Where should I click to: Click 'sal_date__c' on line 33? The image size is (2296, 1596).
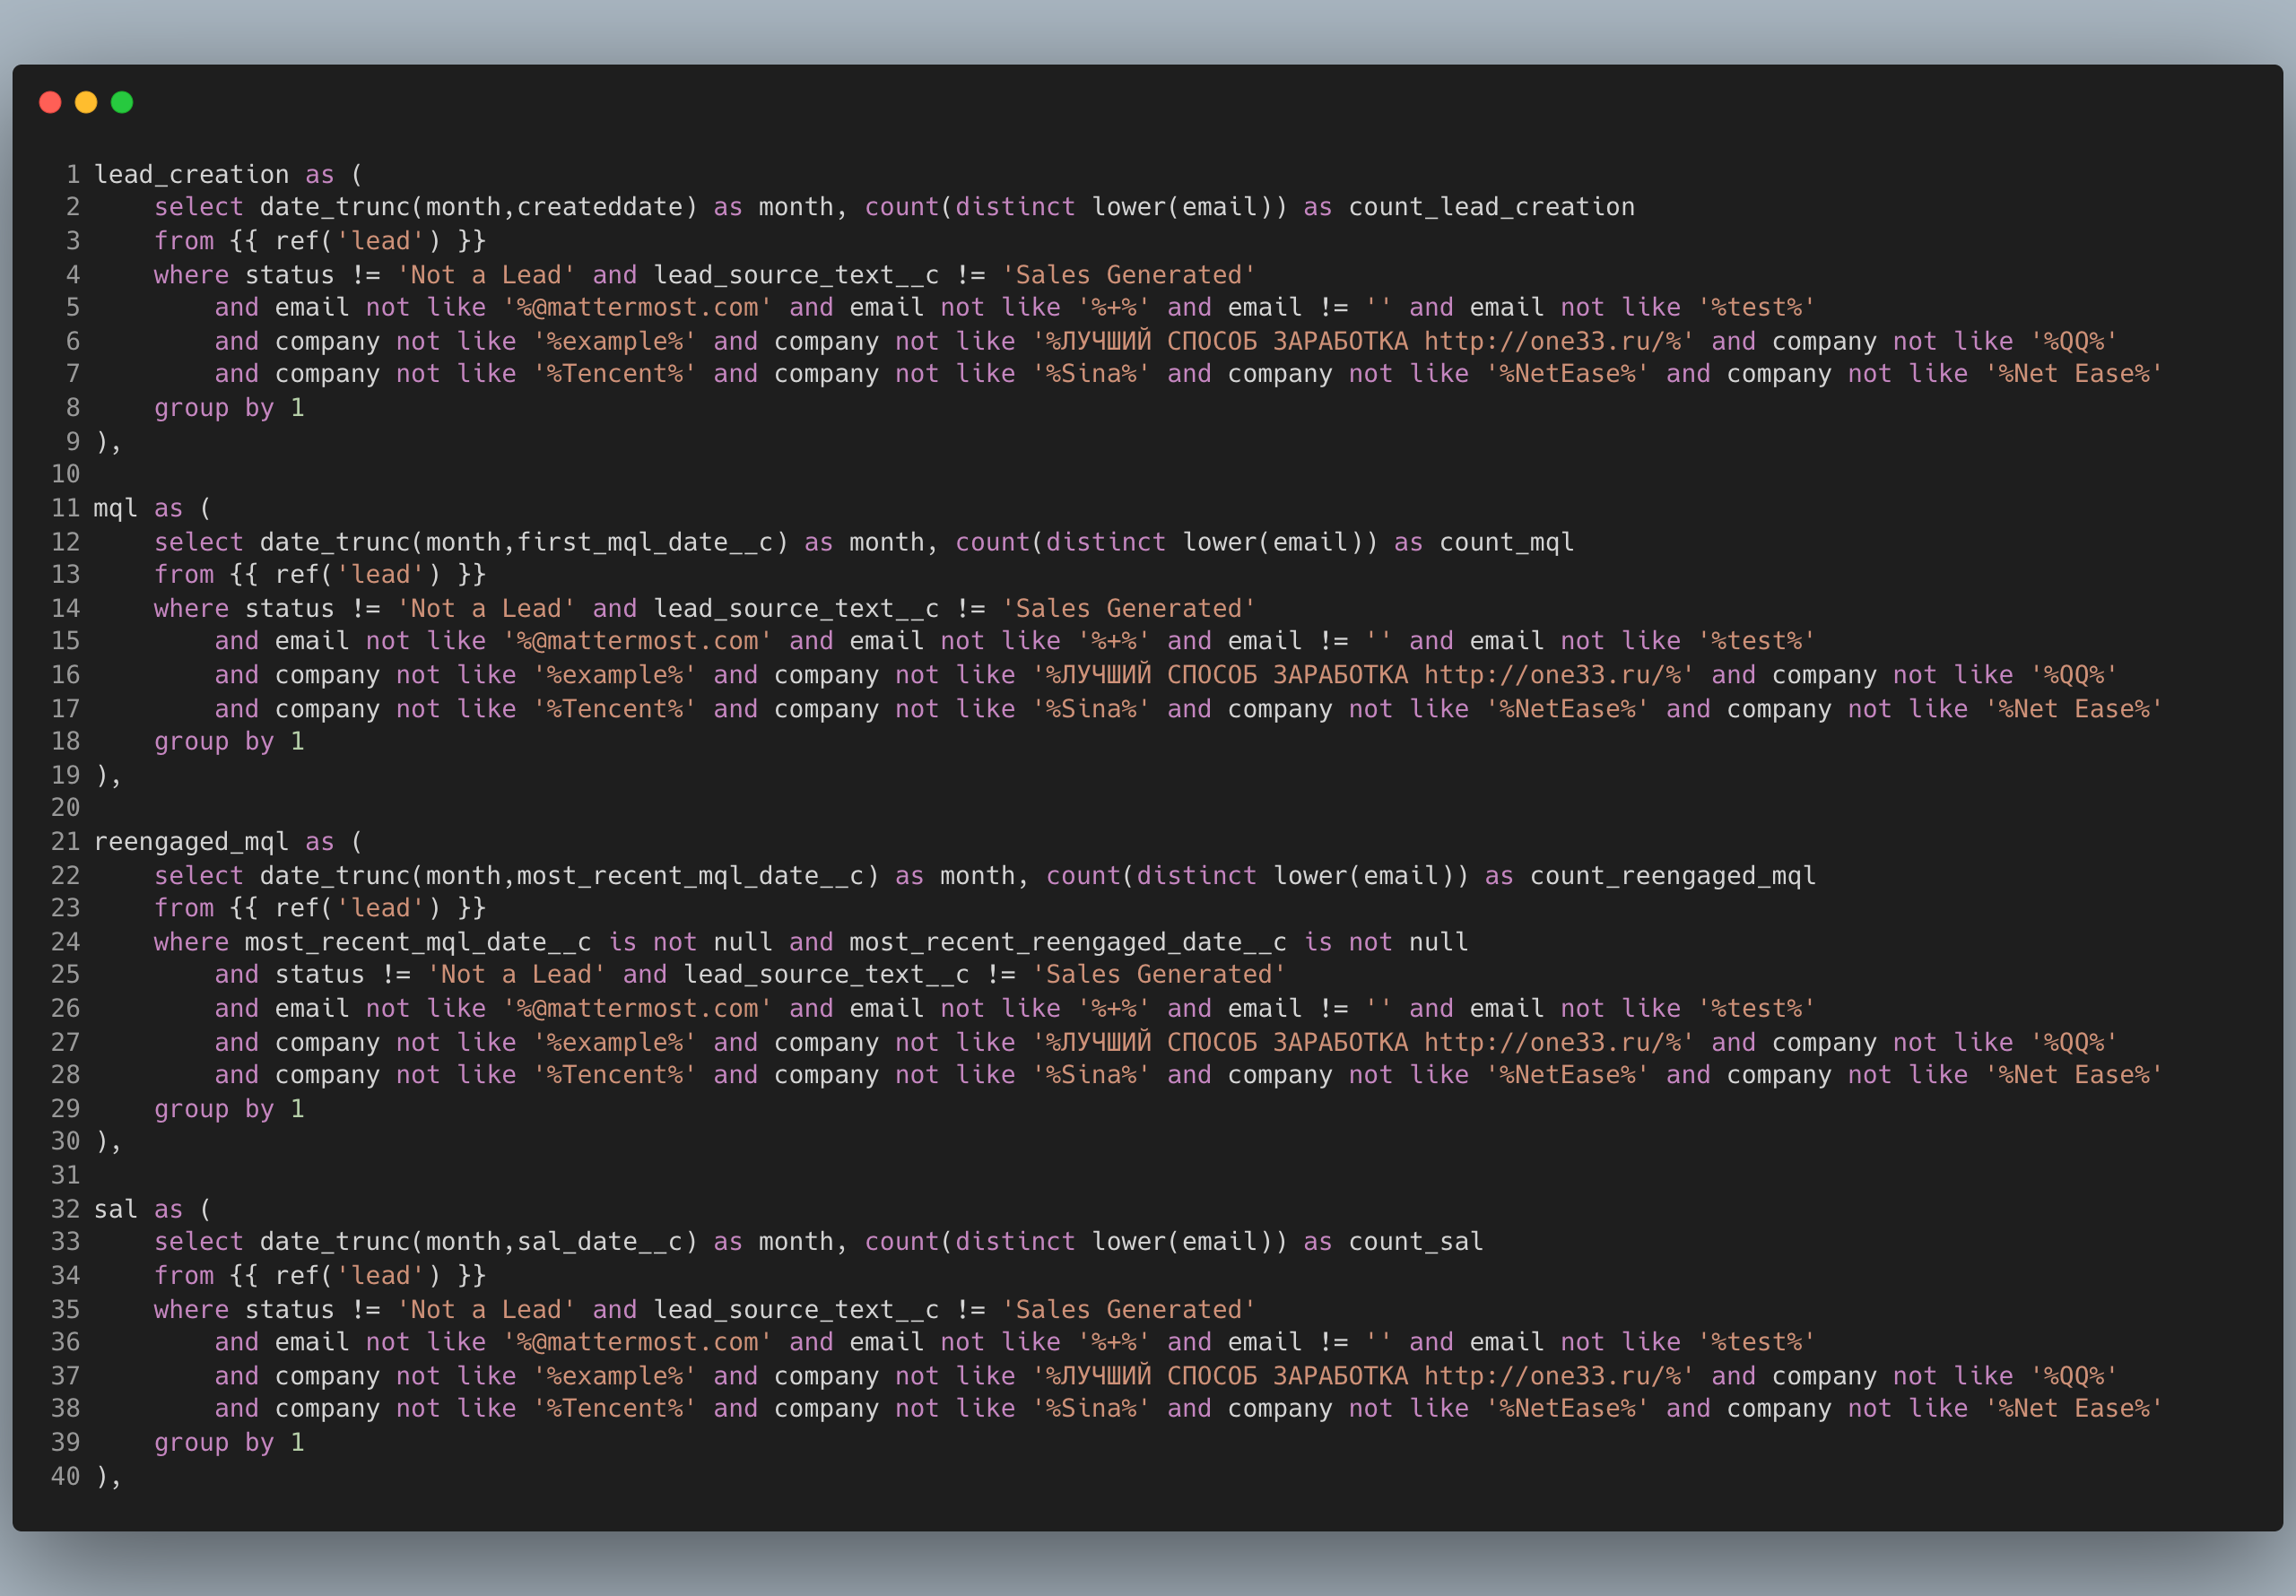click(x=600, y=1242)
